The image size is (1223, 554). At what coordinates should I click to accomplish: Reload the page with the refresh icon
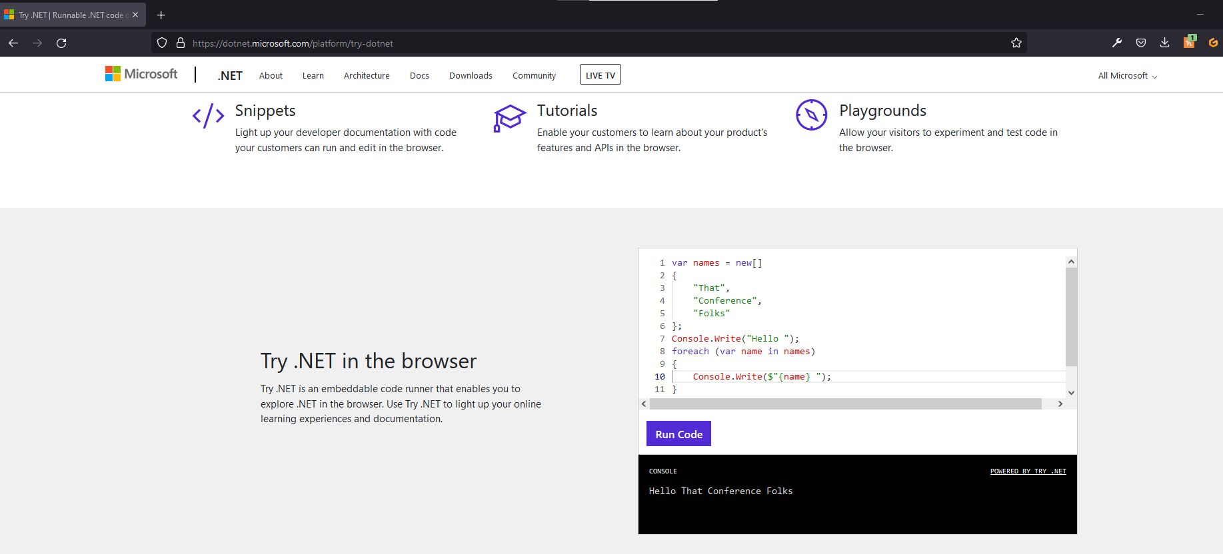tap(61, 43)
